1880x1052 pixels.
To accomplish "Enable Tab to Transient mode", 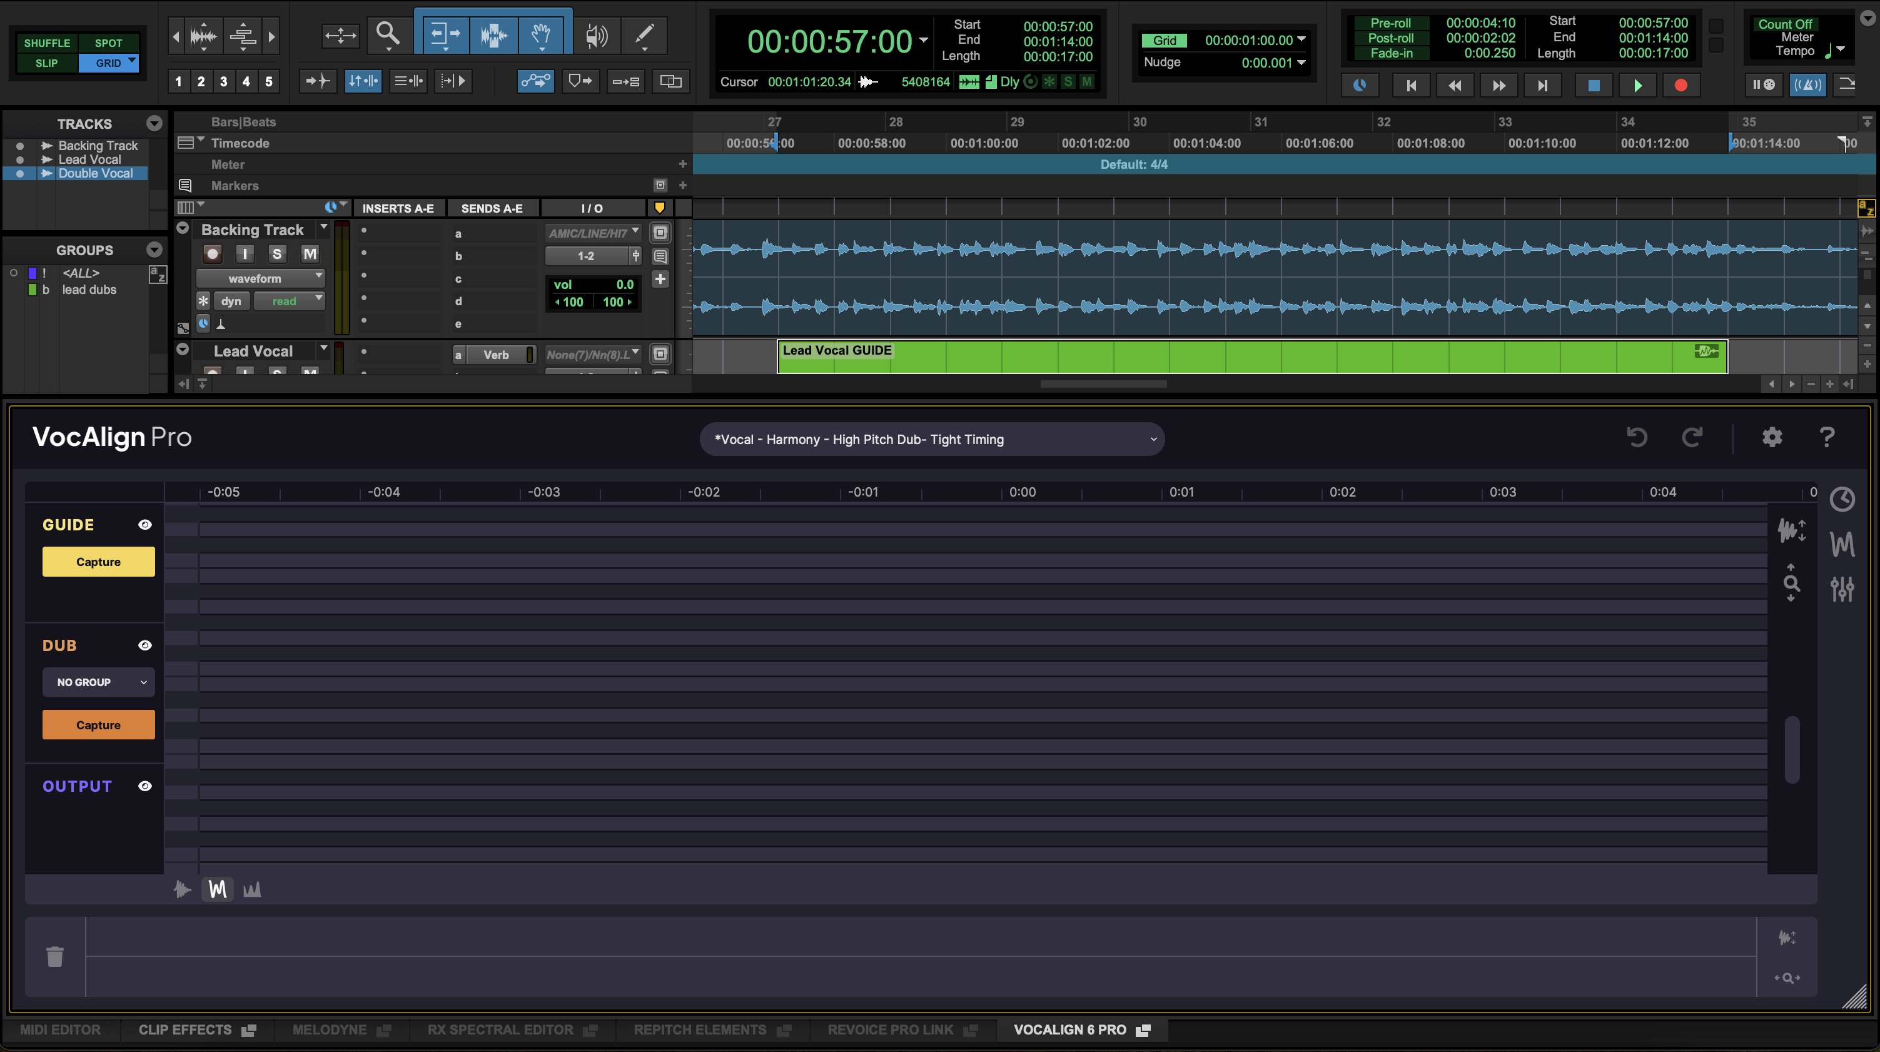I will point(318,81).
